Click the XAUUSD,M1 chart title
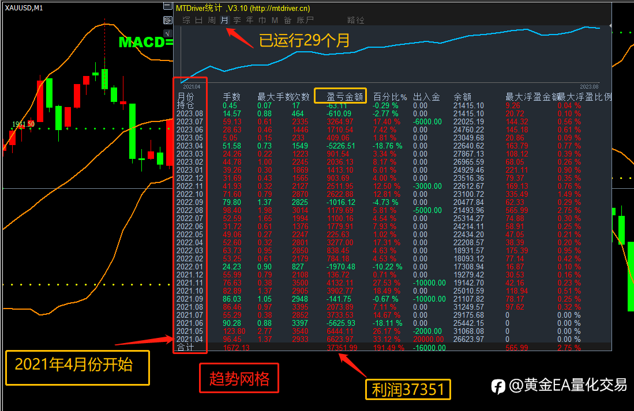 24,7
